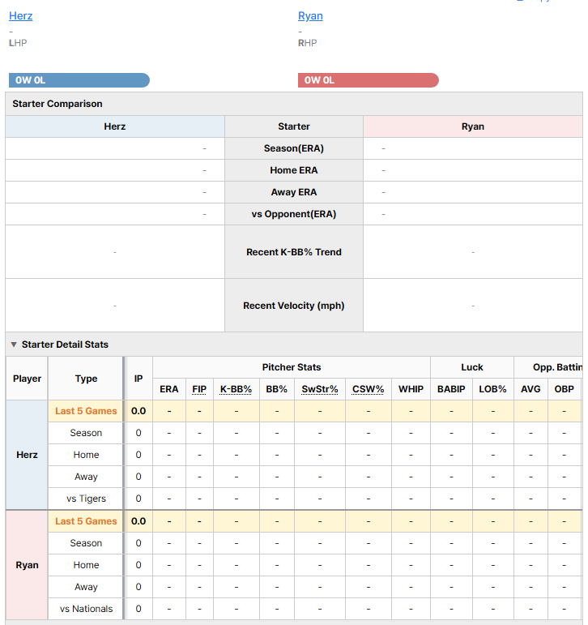Click the Herz header in Starter Comparison

pos(115,126)
